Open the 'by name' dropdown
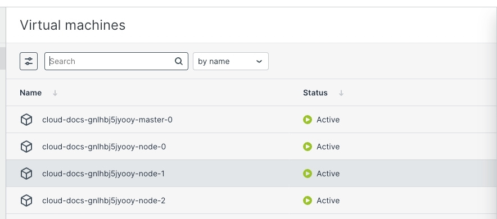The width and height of the screenshot is (497, 219). point(231,61)
